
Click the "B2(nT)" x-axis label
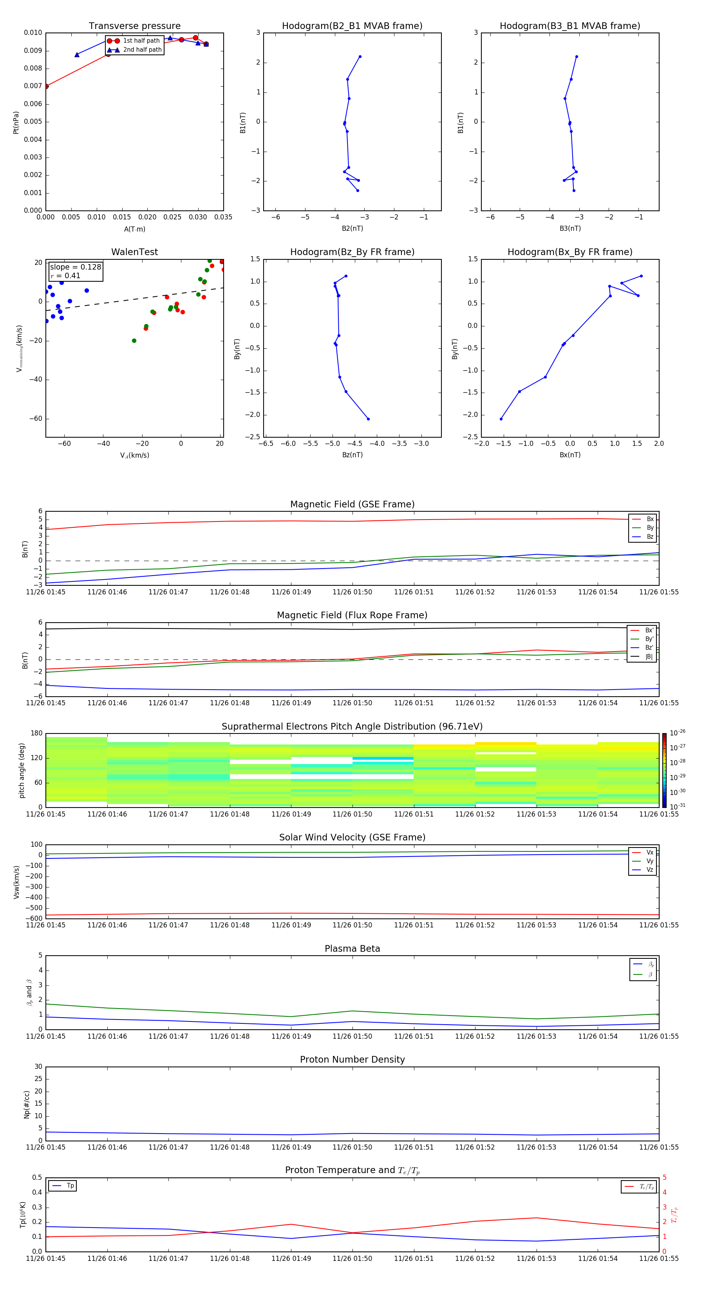click(x=352, y=229)
